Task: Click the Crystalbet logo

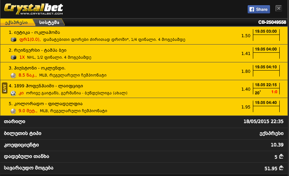Action: (34, 9)
